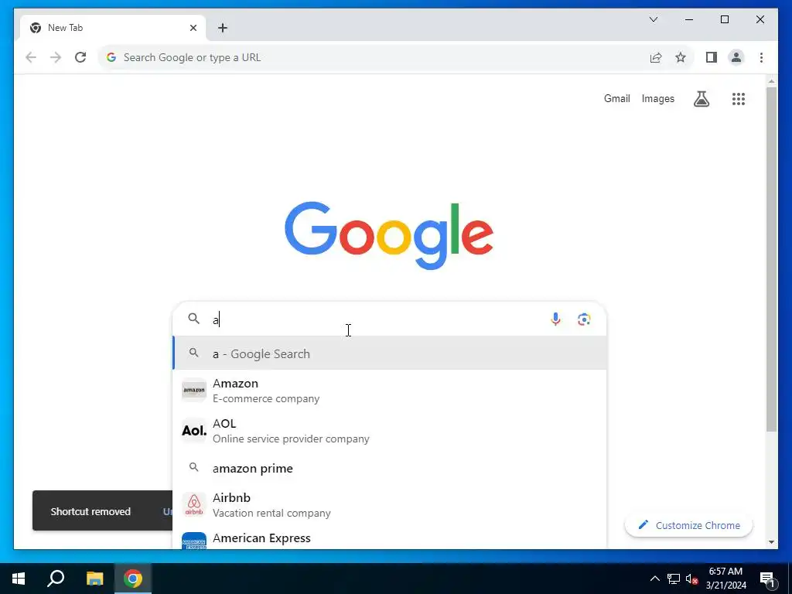The height and width of the screenshot is (594, 792).
Task: Click the Airbnb logo thumbnail
Action: (x=194, y=504)
